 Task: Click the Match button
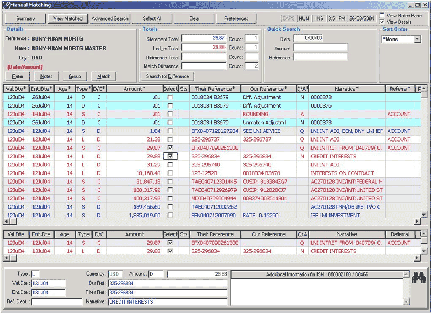[x=104, y=77]
